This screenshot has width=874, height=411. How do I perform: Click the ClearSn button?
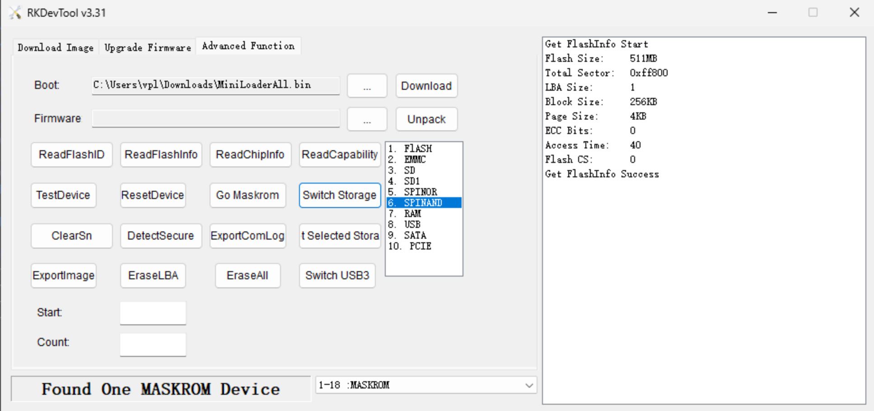tap(72, 236)
